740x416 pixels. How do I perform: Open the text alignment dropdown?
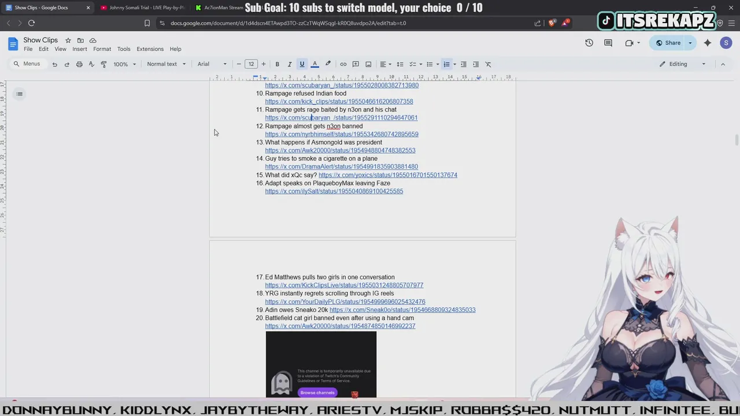[x=385, y=64]
